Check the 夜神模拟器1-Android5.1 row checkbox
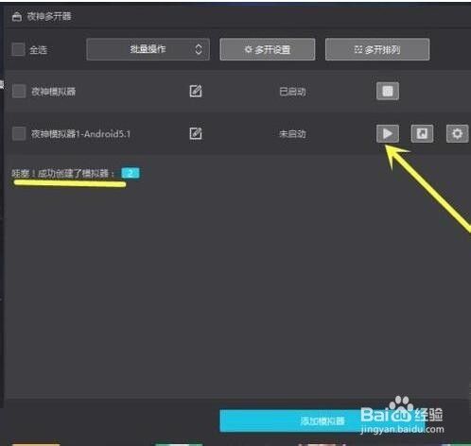The height and width of the screenshot is (446, 471). tap(19, 133)
